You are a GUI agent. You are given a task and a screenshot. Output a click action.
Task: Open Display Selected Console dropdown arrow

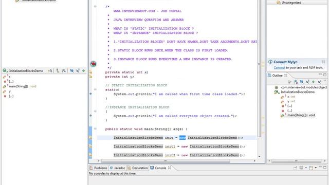(x=306, y=168)
